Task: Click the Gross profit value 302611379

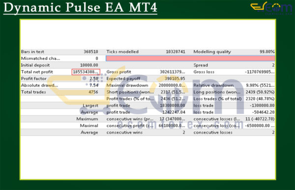Action: click(x=173, y=72)
